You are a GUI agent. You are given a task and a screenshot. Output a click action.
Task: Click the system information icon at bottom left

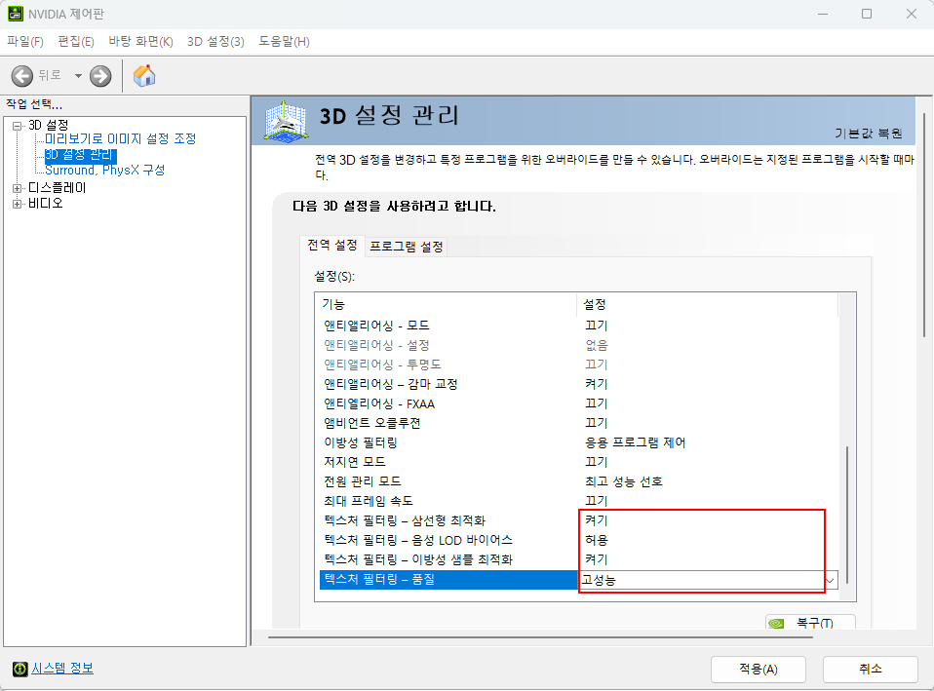tap(20, 669)
